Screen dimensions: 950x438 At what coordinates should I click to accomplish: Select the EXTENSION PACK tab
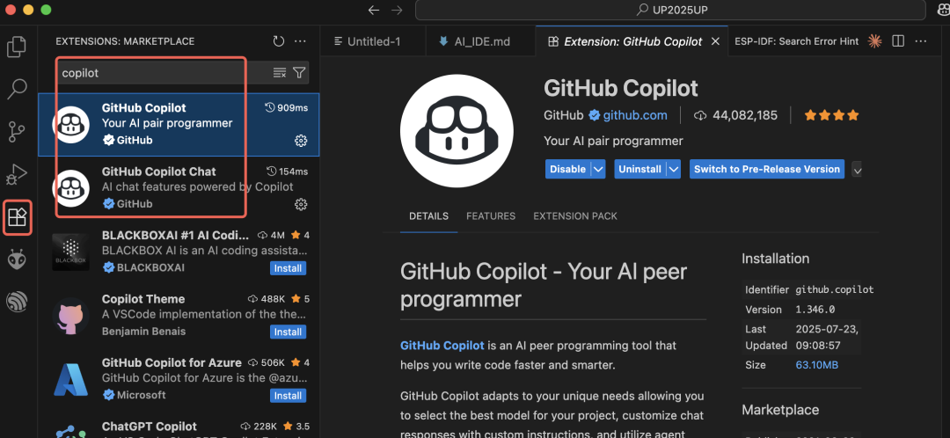[x=575, y=216]
